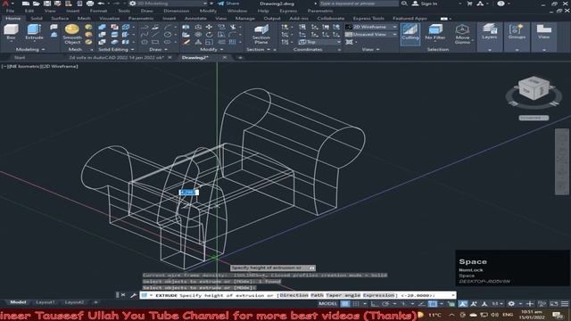Open the Unsaved View dropdown
The image size is (571, 321).
371,34
